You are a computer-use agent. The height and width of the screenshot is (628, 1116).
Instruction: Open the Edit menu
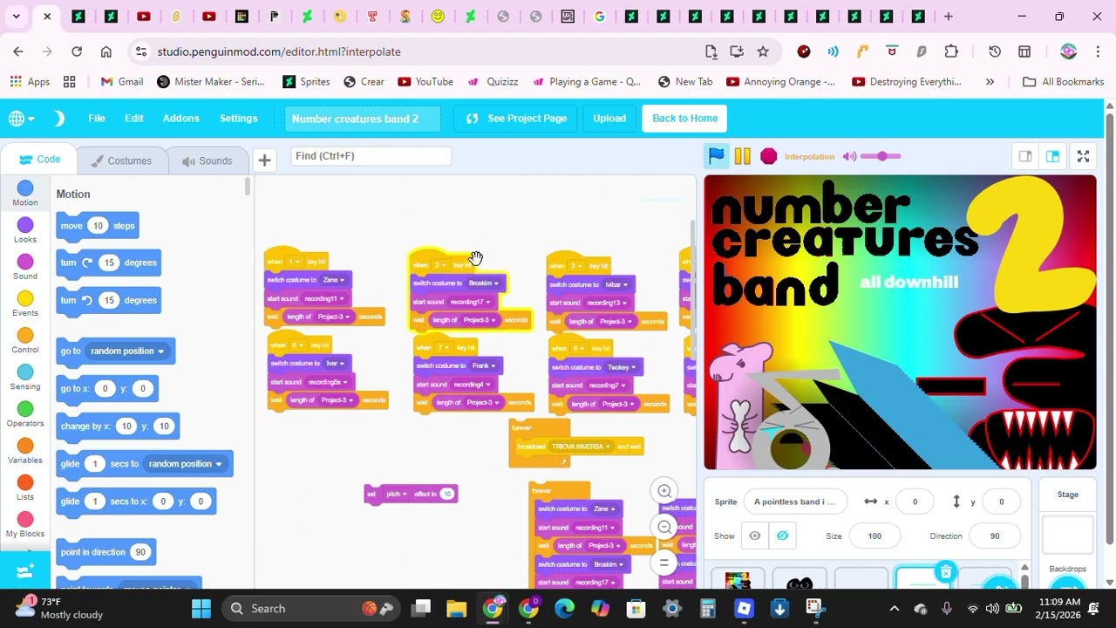click(x=133, y=118)
